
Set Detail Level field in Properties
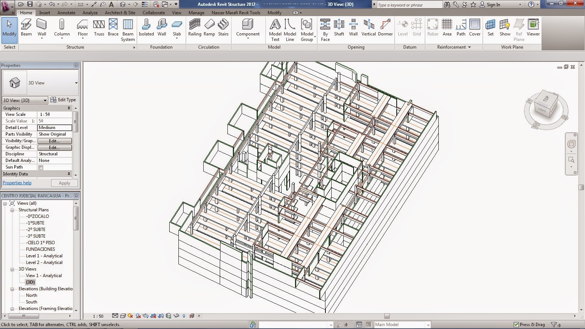(x=54, y=128)
